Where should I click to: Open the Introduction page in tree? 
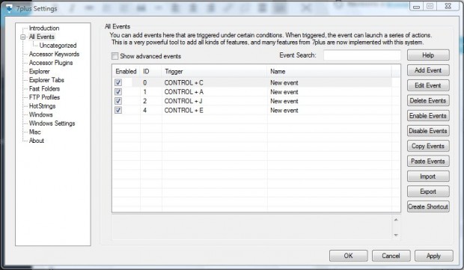[x=44, y=28]
